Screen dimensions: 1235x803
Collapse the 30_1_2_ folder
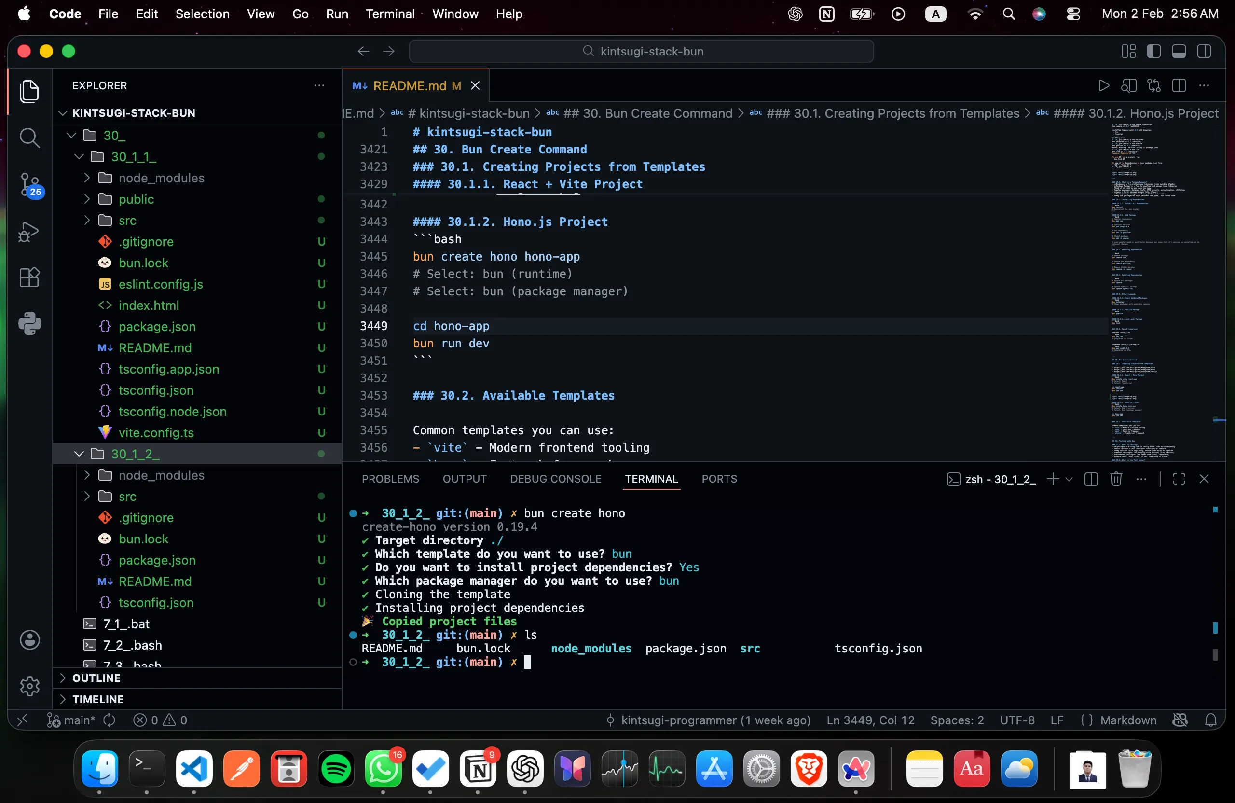tap(80, 454)
